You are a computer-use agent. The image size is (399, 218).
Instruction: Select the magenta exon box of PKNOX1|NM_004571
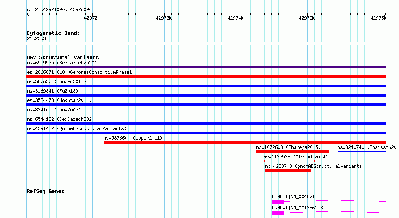click(278, 202)
